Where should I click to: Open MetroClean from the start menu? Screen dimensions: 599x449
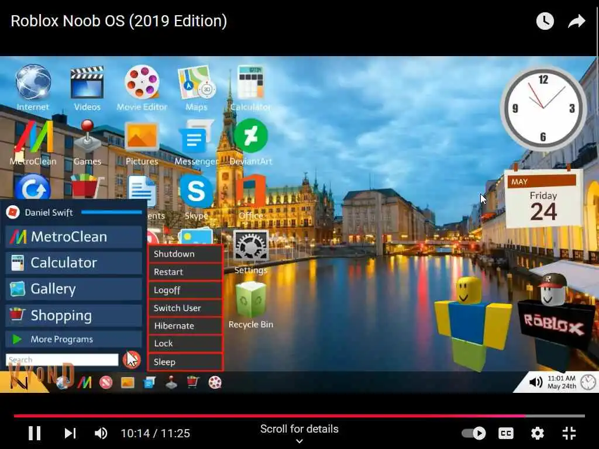[74, 237]
